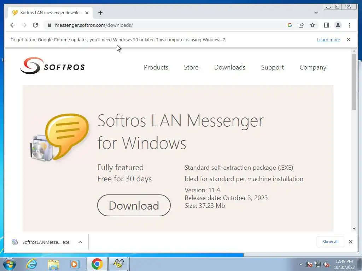Open a new browser tab

click(100, 13)
